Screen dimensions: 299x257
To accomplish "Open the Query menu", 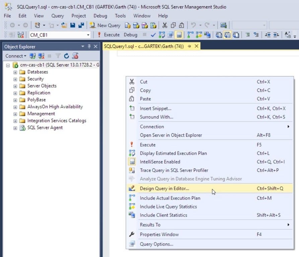I will [58, 16].
